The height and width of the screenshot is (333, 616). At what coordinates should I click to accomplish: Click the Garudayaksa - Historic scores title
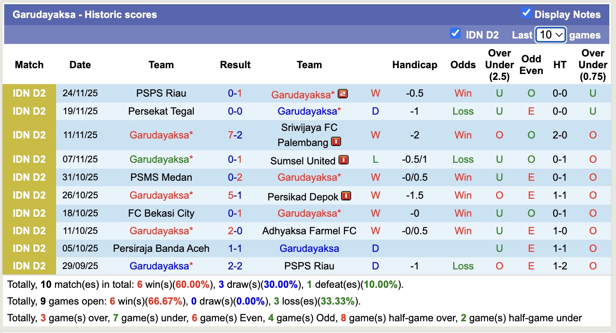tap(85, 15)
